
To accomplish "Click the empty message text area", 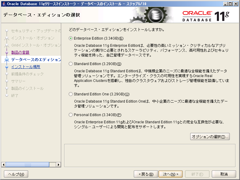I will tap(150, 154).
